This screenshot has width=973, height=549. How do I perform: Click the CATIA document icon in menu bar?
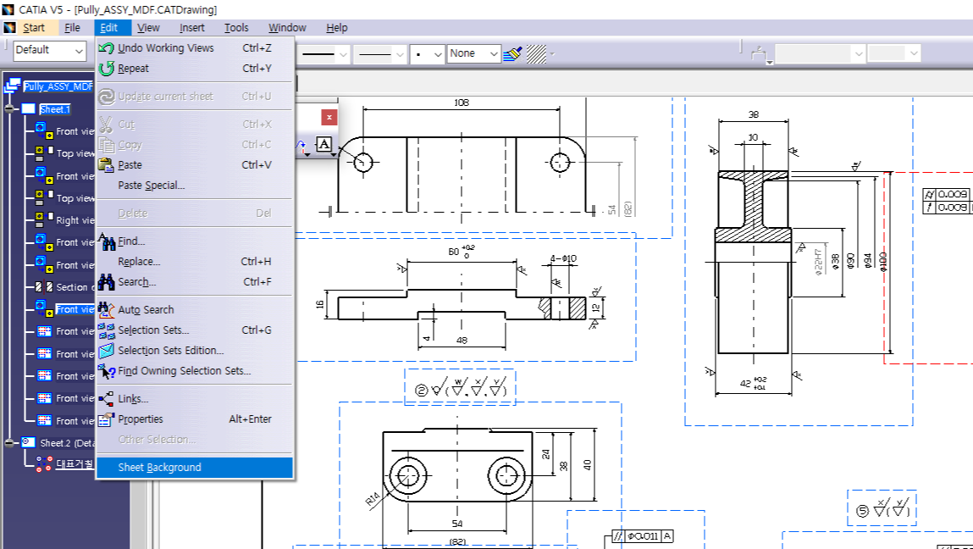tap(8, 27)
